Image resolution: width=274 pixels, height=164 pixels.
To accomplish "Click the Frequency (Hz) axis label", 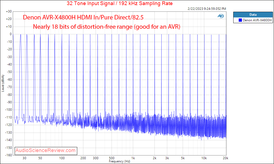I will (120, 161).
